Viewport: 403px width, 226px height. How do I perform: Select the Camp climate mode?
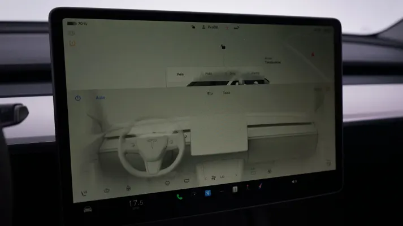click(x=255, y=73)
